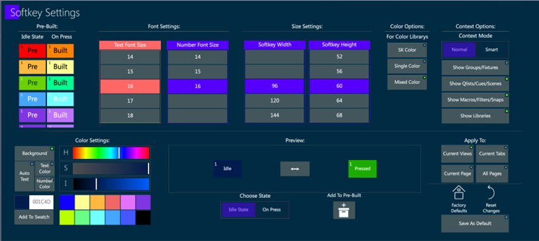Select the orange Built on-press preset
Image resolution: width=539 pixels, height=241 pixels.
coord(60,50)
